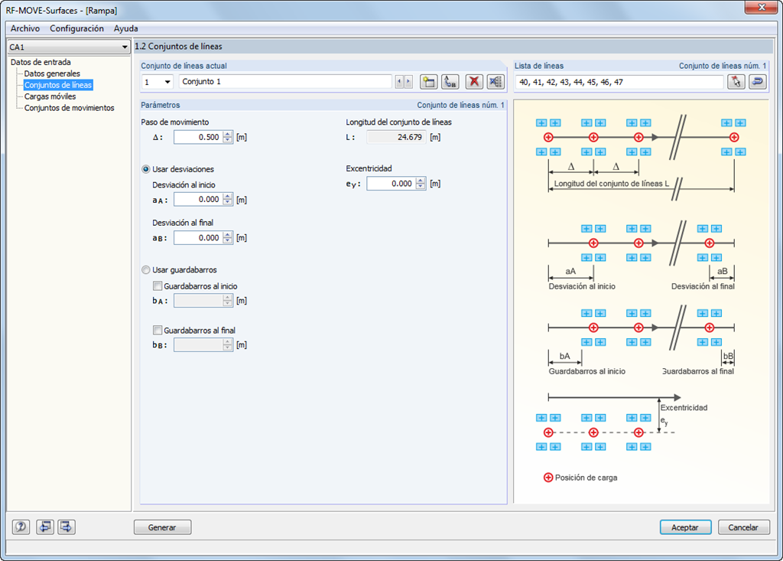Click the Generar button

[x=162, y=527]
